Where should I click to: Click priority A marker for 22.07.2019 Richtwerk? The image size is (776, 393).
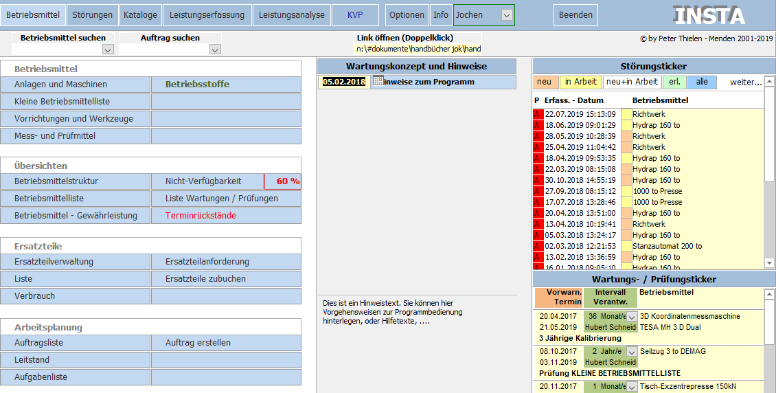[x=538, y=114]
